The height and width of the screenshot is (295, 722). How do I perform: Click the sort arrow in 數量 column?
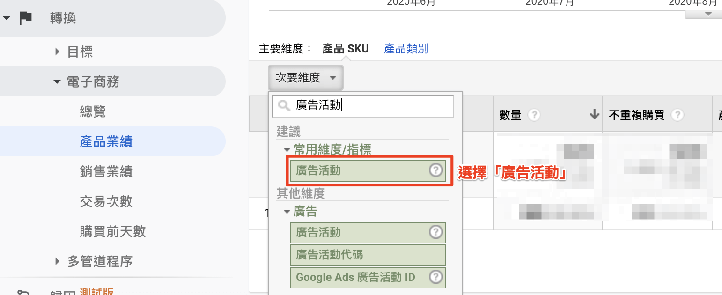[x=594, y=114]
